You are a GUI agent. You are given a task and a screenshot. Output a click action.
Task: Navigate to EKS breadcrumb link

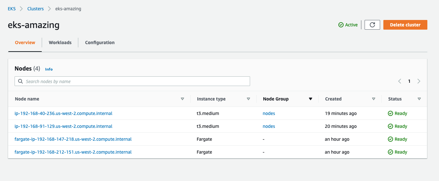pyautogui.click(x=12, y=9)
